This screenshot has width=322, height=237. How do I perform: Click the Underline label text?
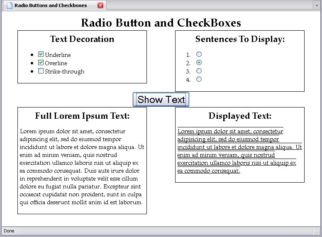[x=58, y=55]
